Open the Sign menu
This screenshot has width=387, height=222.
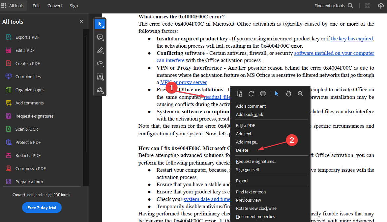coord(74,6)
